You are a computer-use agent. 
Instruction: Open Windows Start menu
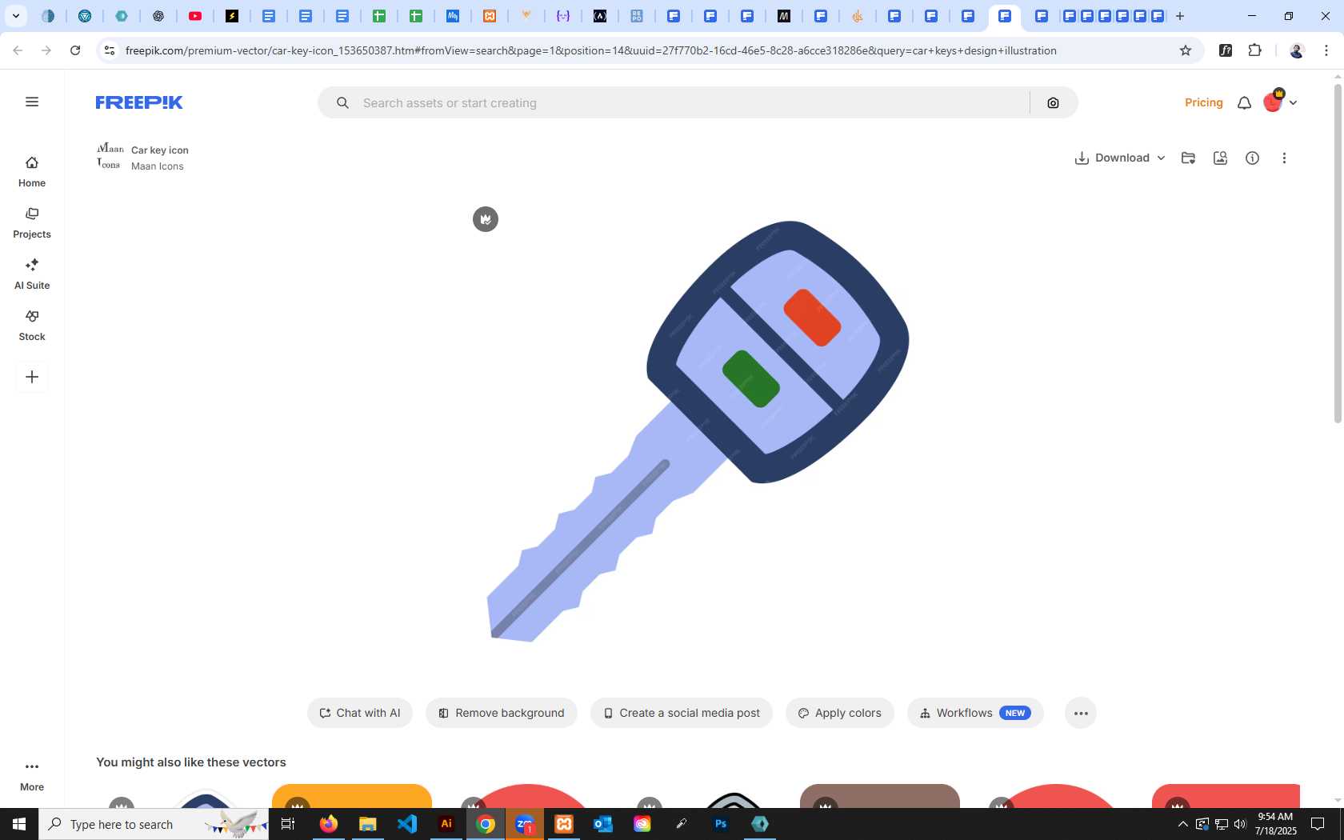(x=19, y=824)
